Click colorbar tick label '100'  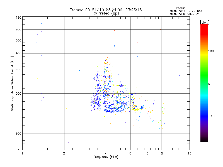(211, 51)
